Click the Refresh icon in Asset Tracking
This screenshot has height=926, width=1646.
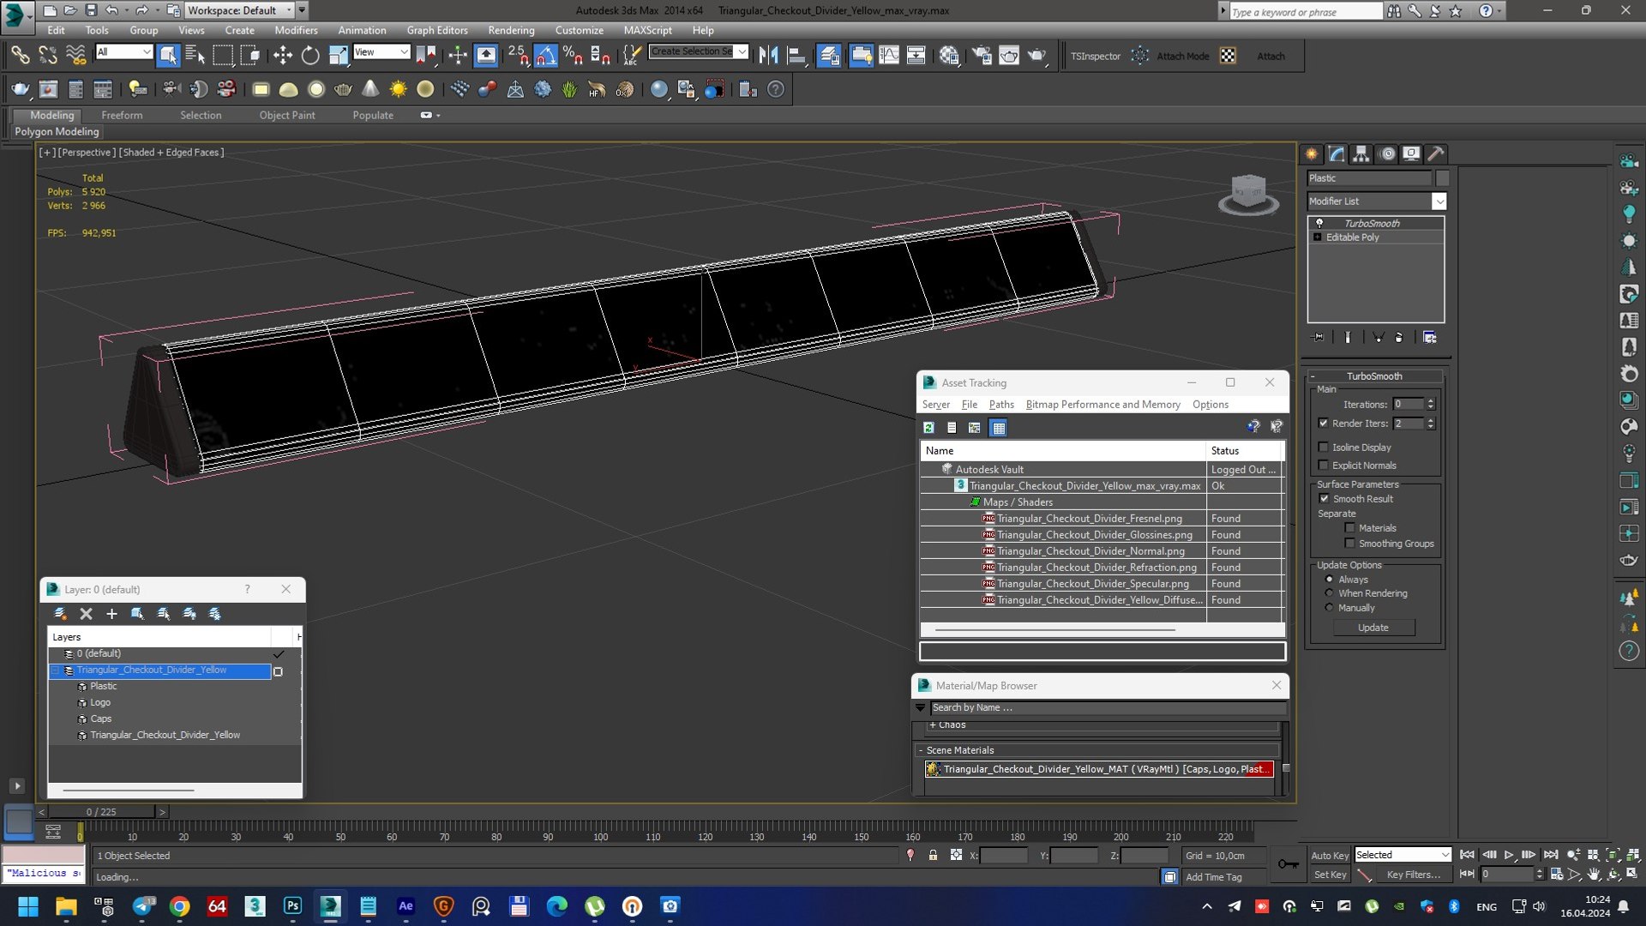pos(928,427)
